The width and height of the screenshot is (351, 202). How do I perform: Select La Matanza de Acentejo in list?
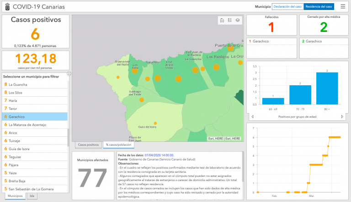click(x=35, y=124)
